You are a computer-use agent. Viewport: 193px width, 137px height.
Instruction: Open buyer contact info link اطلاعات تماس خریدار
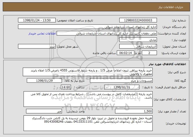[x=42, y=34]
